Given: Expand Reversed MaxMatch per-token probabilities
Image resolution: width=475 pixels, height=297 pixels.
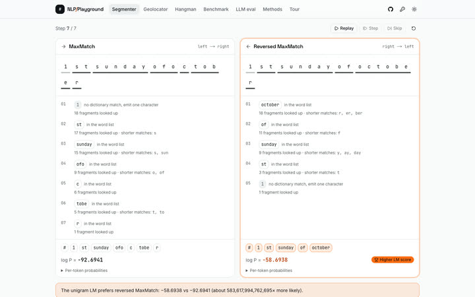Looking at the screenshot, I should 269,271.
